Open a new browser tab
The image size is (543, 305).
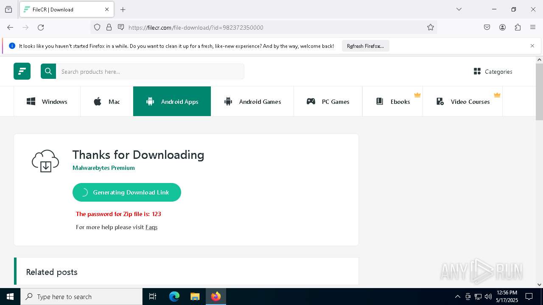tap(123, 9)
